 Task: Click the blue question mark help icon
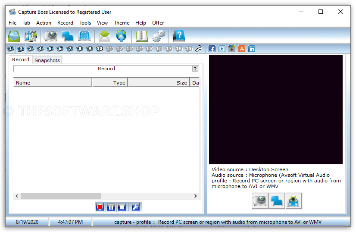[178, 36]
